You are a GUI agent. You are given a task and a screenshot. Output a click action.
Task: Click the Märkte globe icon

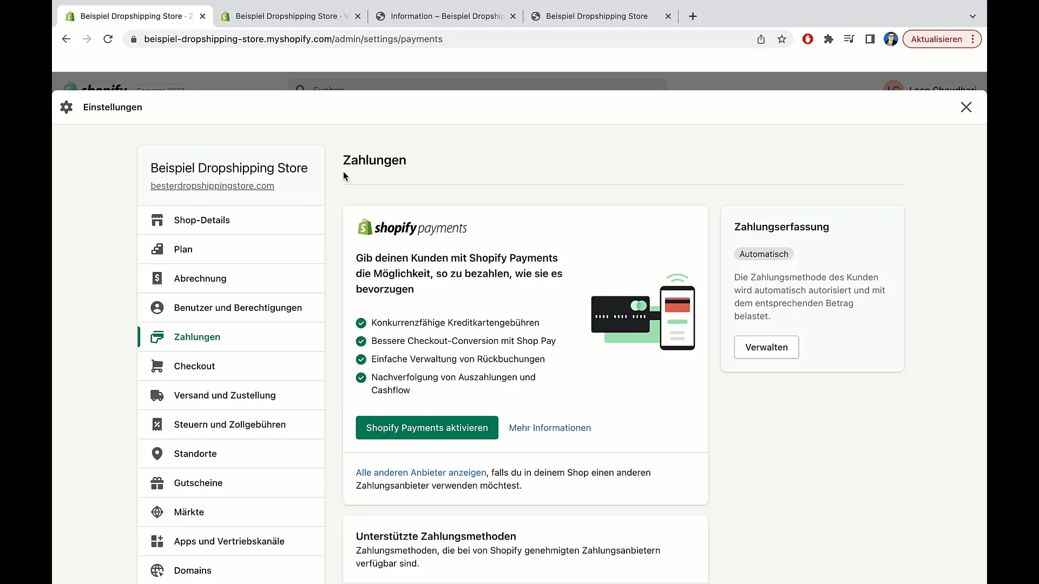pos(157,512)
